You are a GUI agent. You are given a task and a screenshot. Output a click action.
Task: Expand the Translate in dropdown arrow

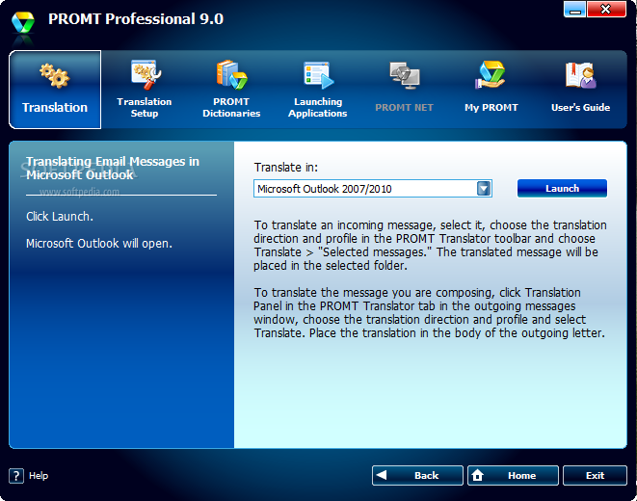pyautogui.click(x=484, y=189)
